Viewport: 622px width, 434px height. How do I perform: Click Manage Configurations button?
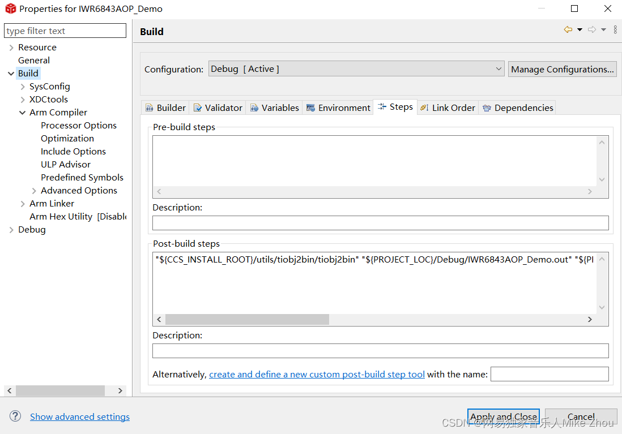click(562, 70)
